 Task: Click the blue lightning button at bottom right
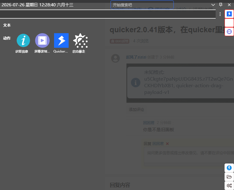pyautogui.click(x=229, y=168)
